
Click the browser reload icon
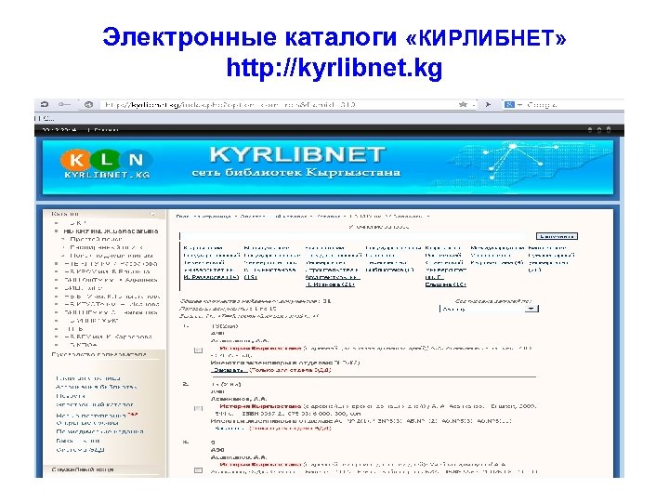point(45,104)
